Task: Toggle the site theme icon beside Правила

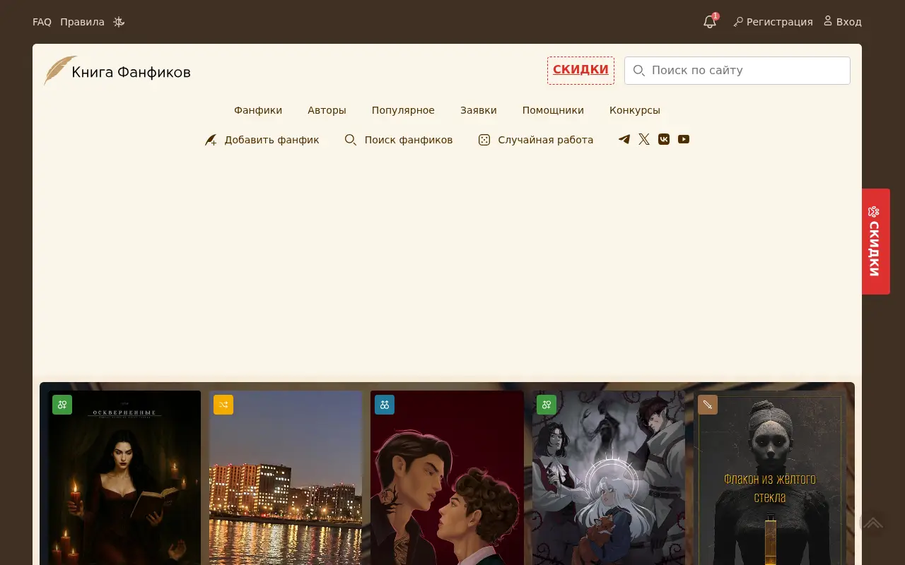Action: 119,22
